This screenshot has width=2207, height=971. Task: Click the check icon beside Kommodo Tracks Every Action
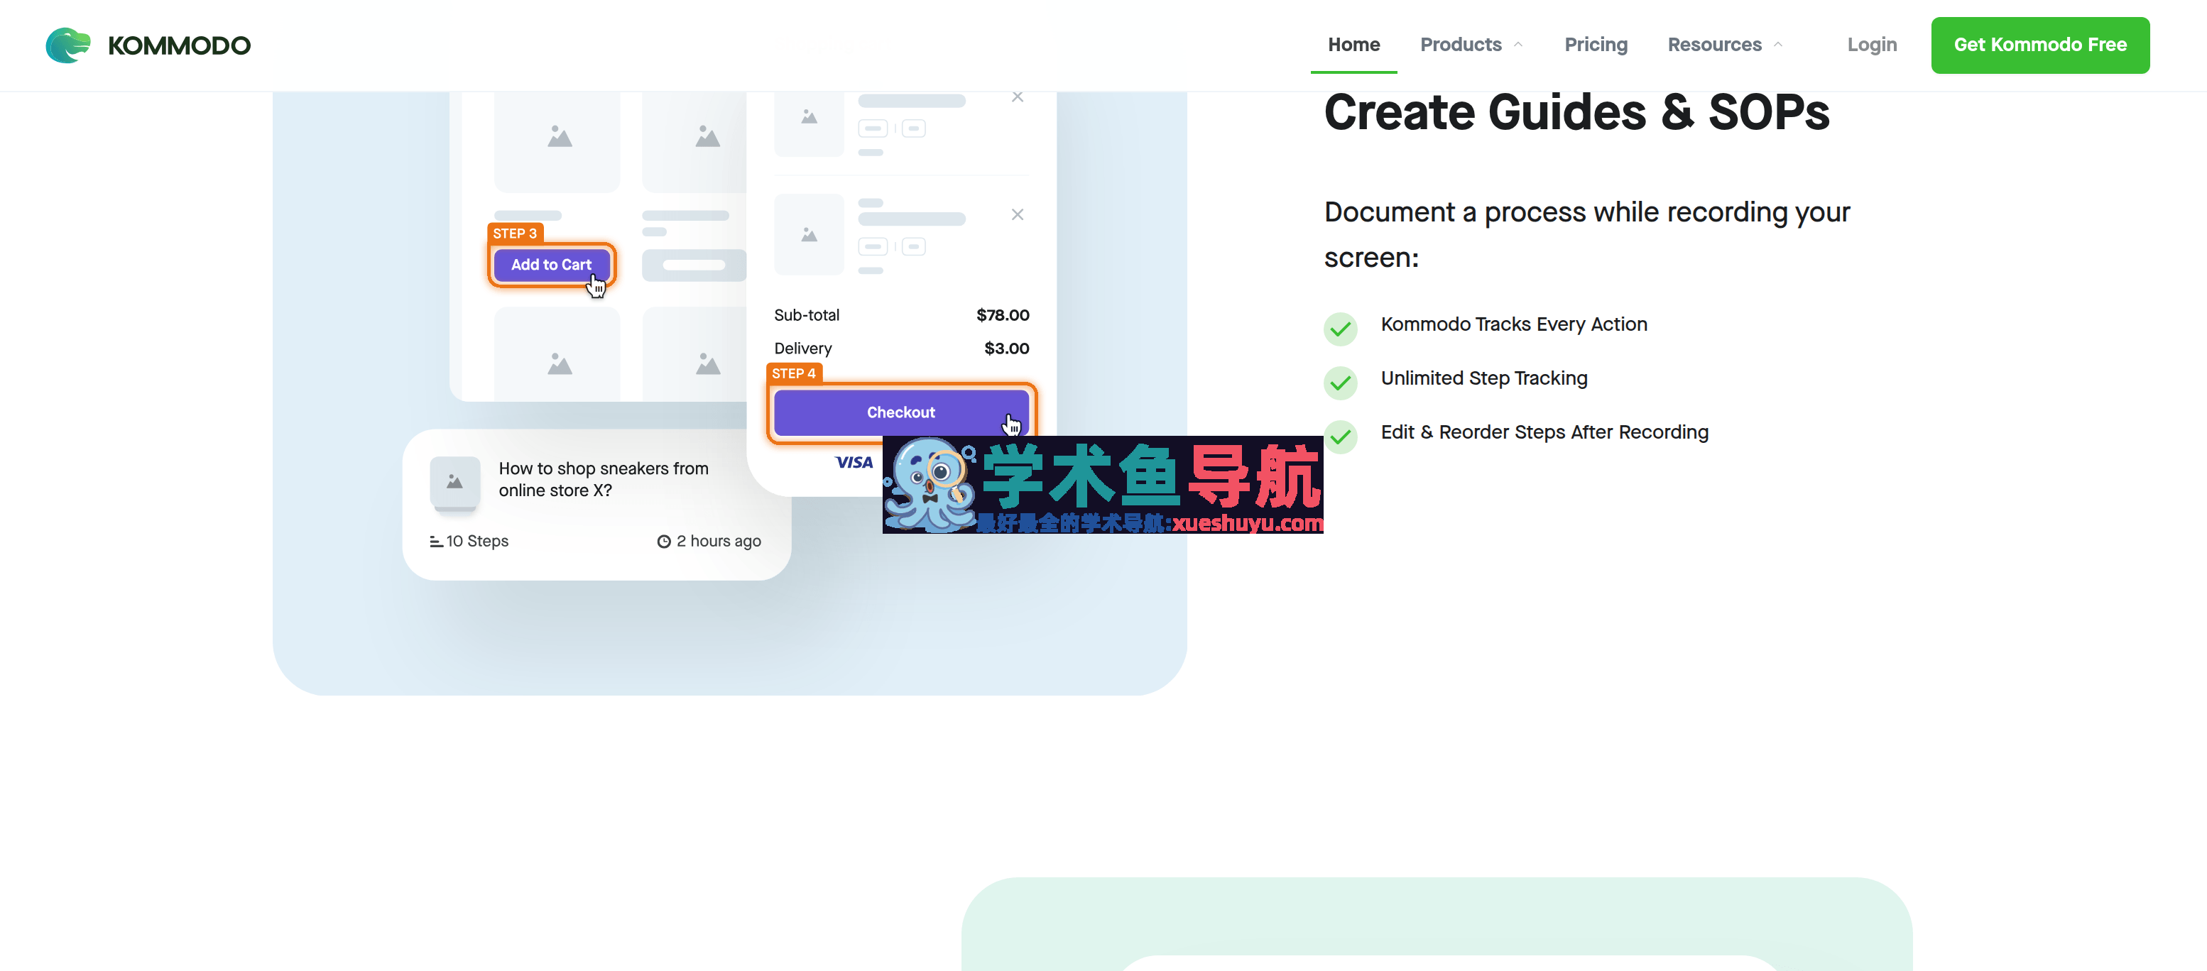[1340, 329]
